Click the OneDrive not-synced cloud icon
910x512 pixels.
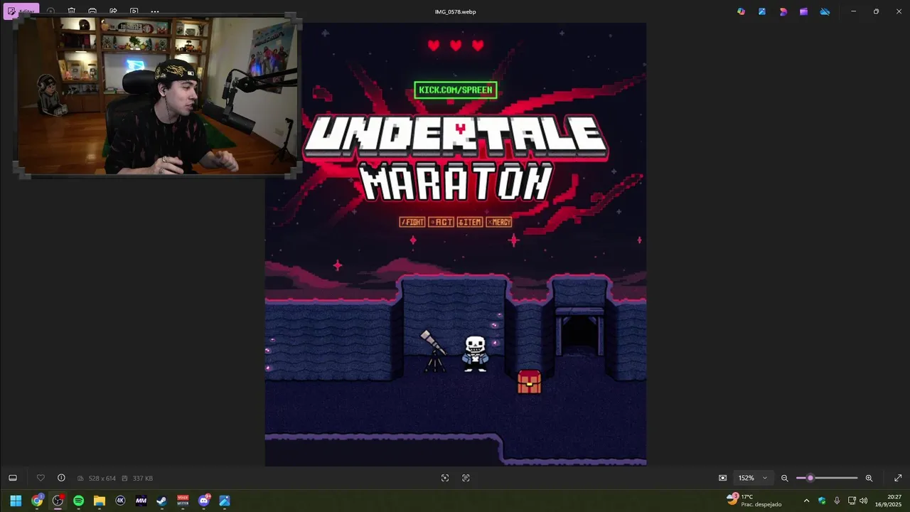coord(825,11)
